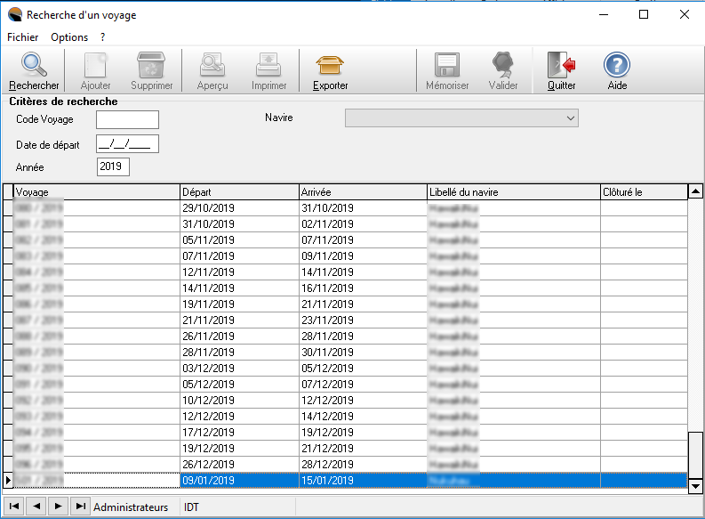Open Aide help icon
Screen dimensions: 705x519
(x=617, y=66)
